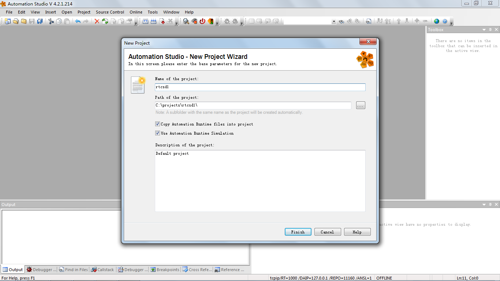The height and width of the screenshot is (281, 500).
Task: Click the red X Delete icon
Action: pyautogui.click(x=97, y=21)
